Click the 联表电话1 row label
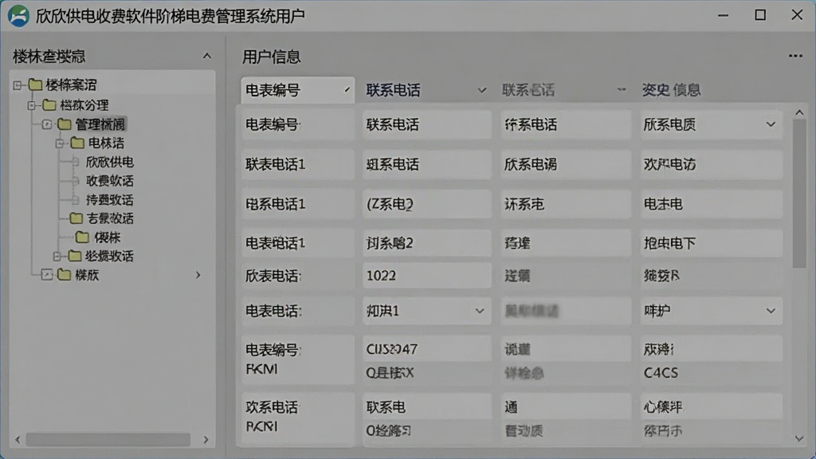This screenshot has height=459, width=816. pos(275,165)
